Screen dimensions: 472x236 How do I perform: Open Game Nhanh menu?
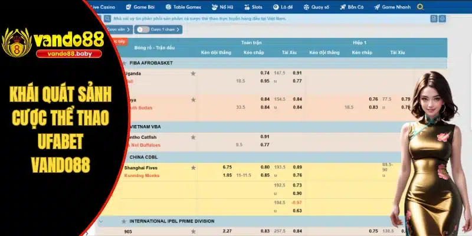click(392, 7)
